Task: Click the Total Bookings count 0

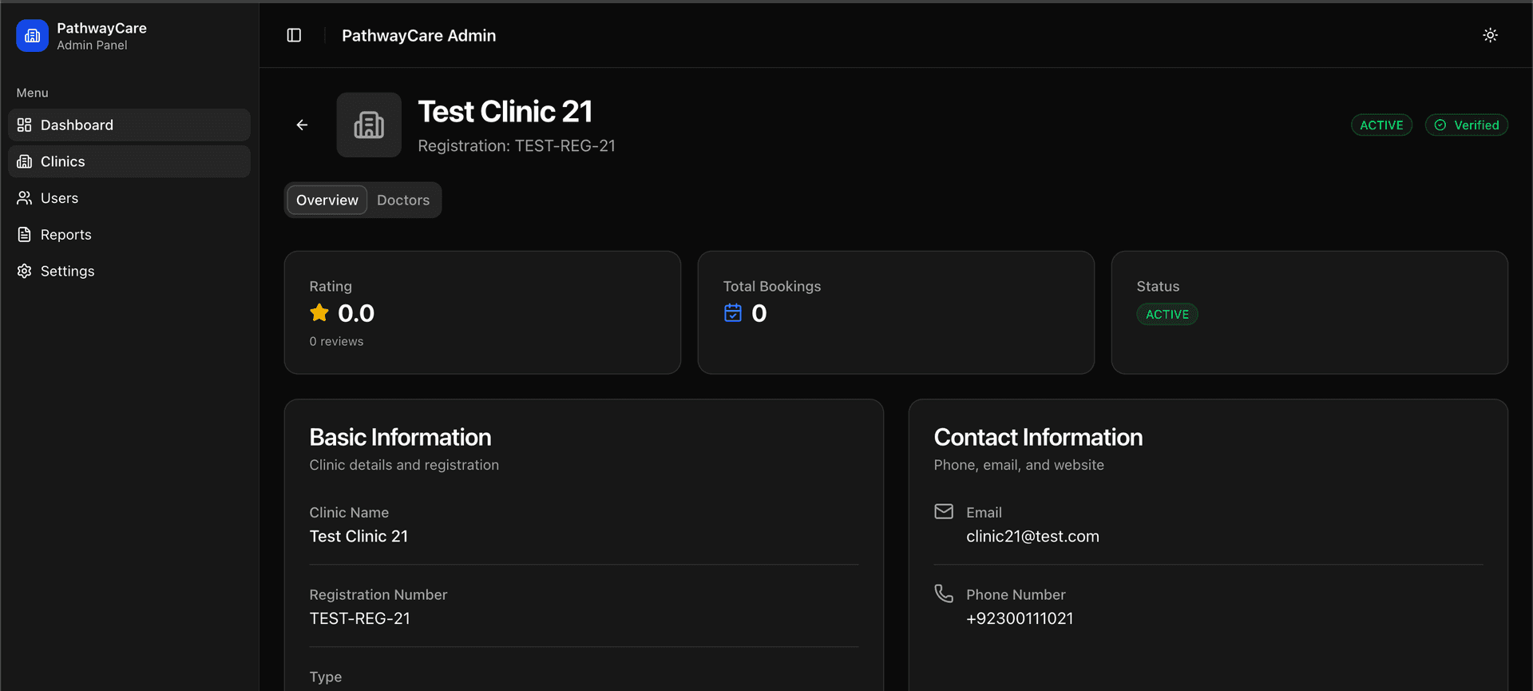Action: 759,313
